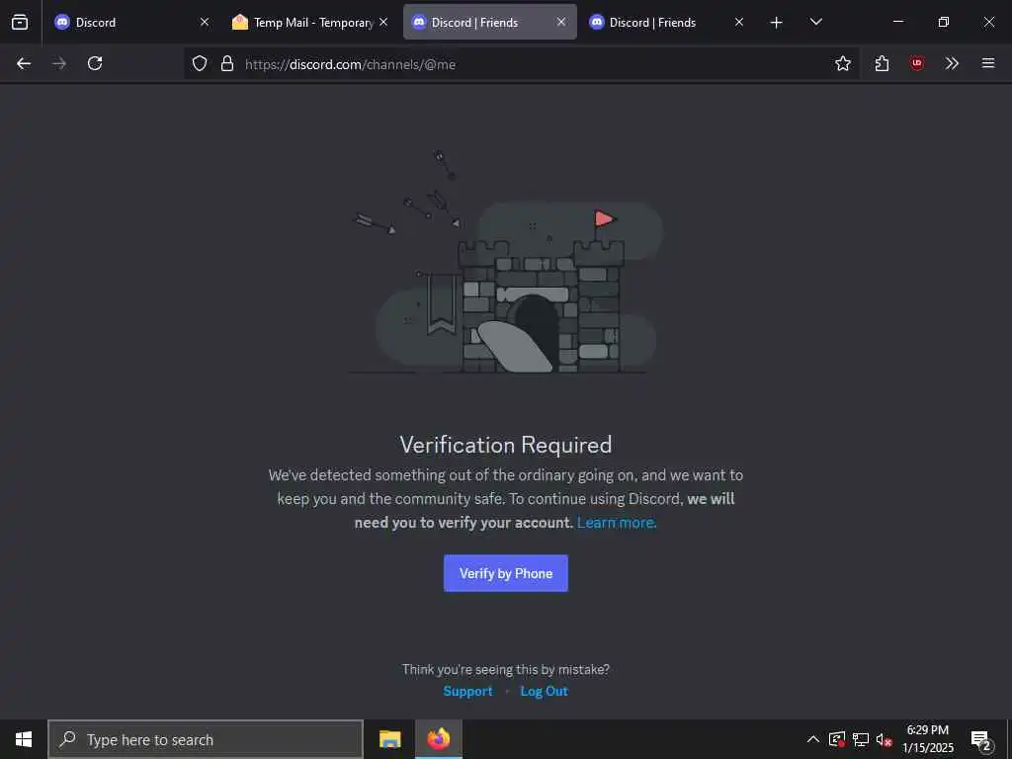Screen dimensions: 1012x759
Task: Close the first Discord tab
Action: (205, 22)
